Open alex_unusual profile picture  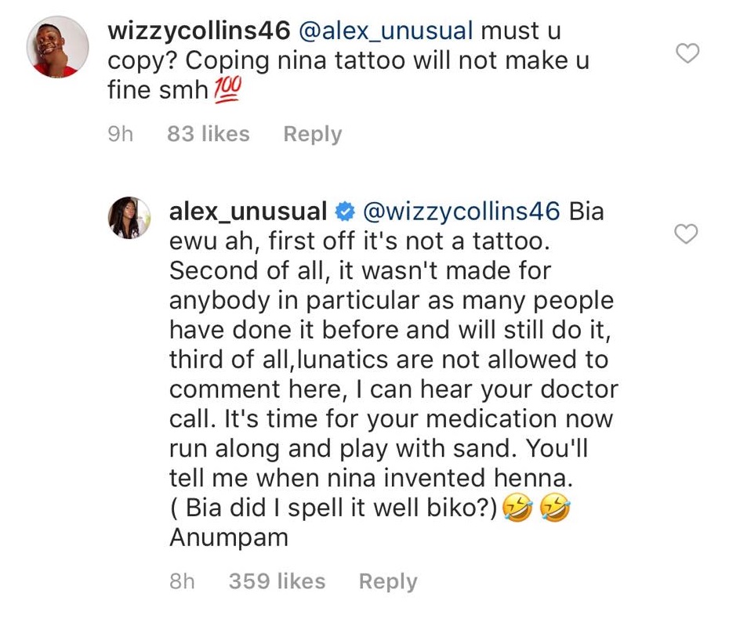coord(129,217)
